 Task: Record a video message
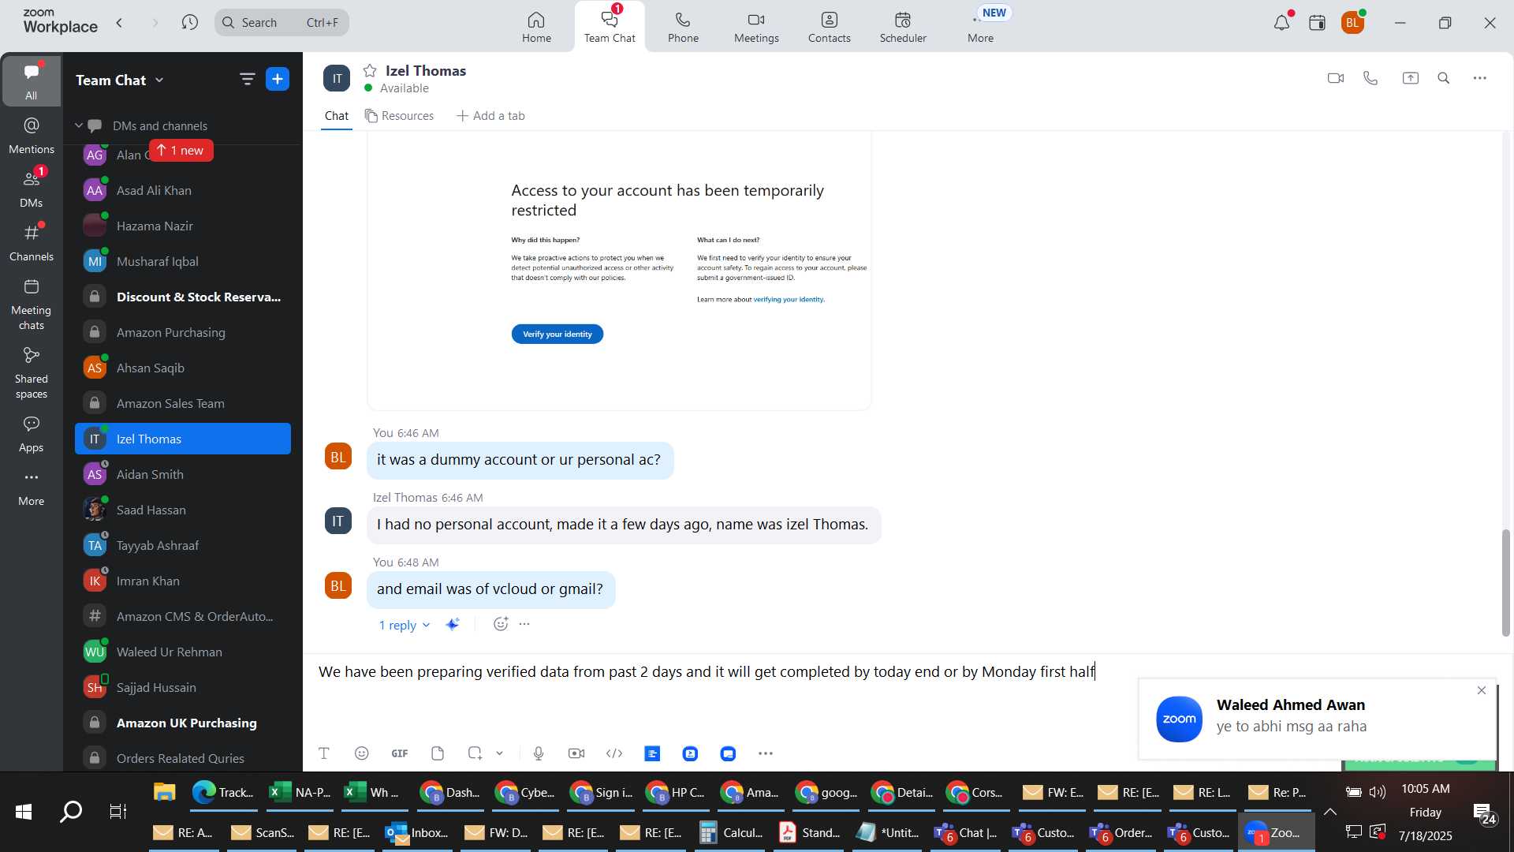[576, 753]
